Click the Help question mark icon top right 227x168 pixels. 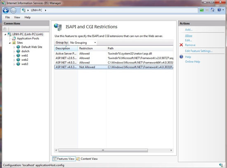(219, 10)
